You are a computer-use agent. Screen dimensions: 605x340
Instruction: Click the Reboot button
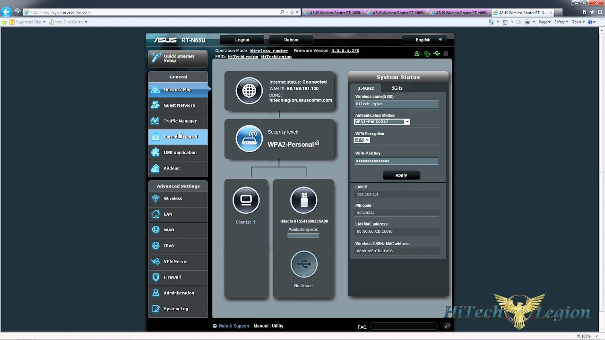pos(291,40)
